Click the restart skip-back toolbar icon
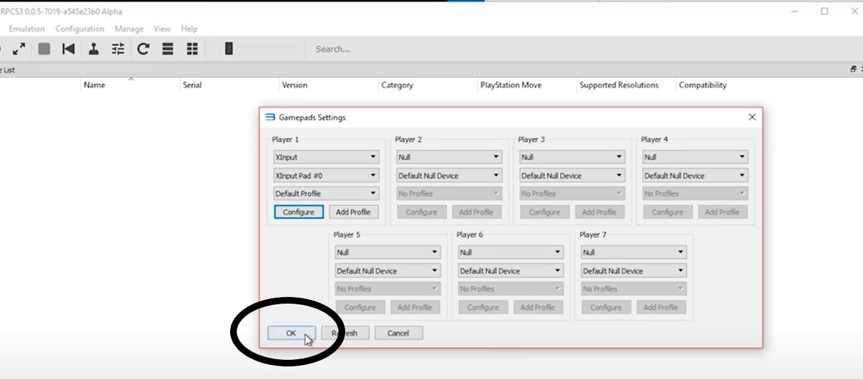Screen dimensions: 863x379 point(68,49)
